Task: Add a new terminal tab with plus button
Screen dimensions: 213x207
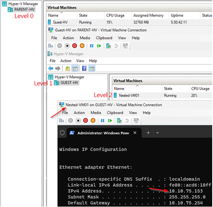Action: (x=148, y=132)
